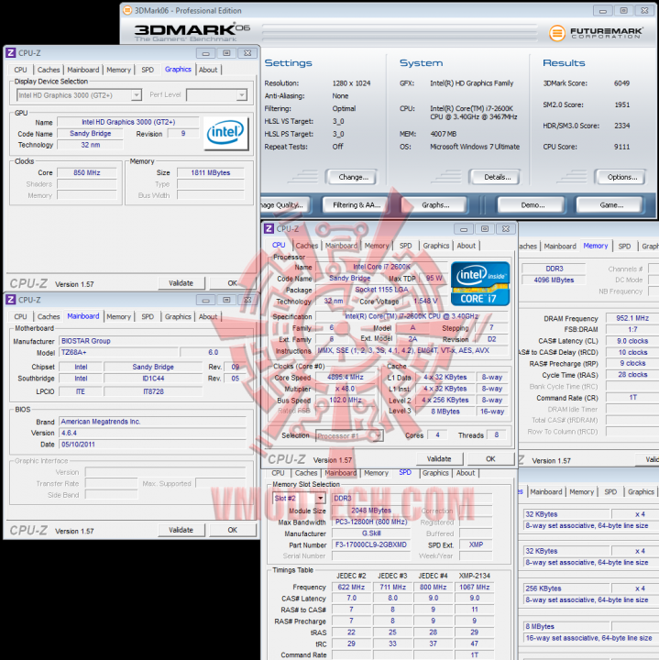Open the Perf Level dropdown
This screenshot has width=659, height=660.
pos(242,95)
